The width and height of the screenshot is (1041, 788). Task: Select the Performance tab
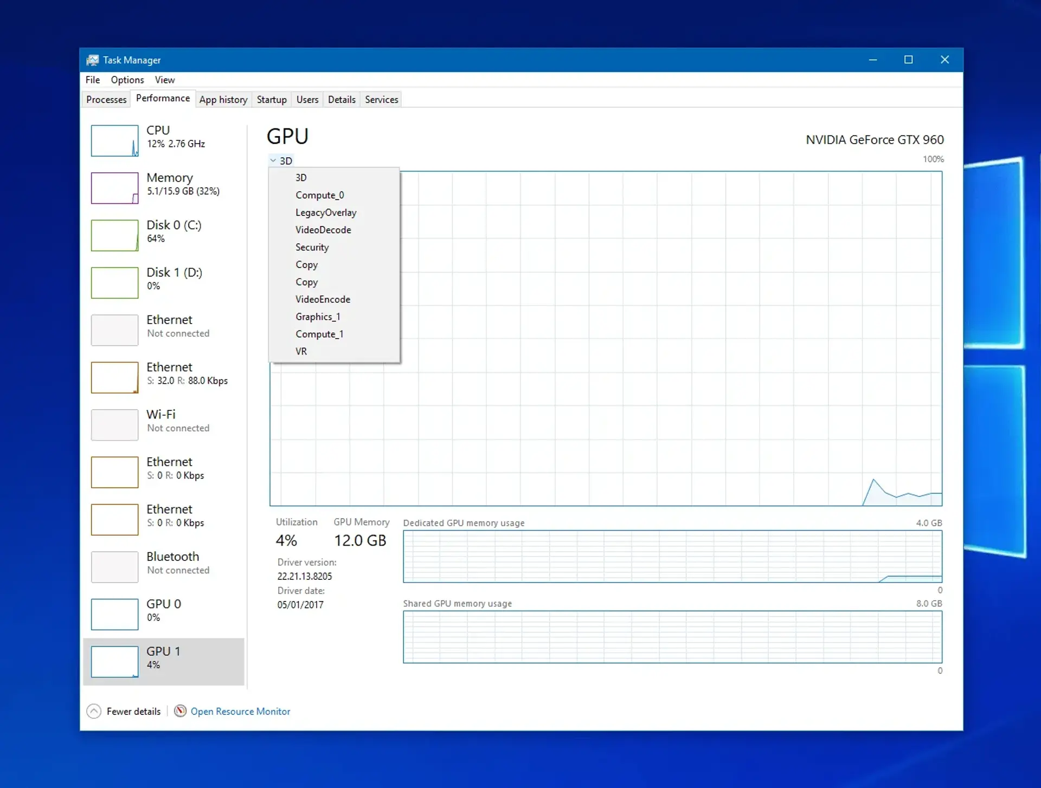pos(163,98)
